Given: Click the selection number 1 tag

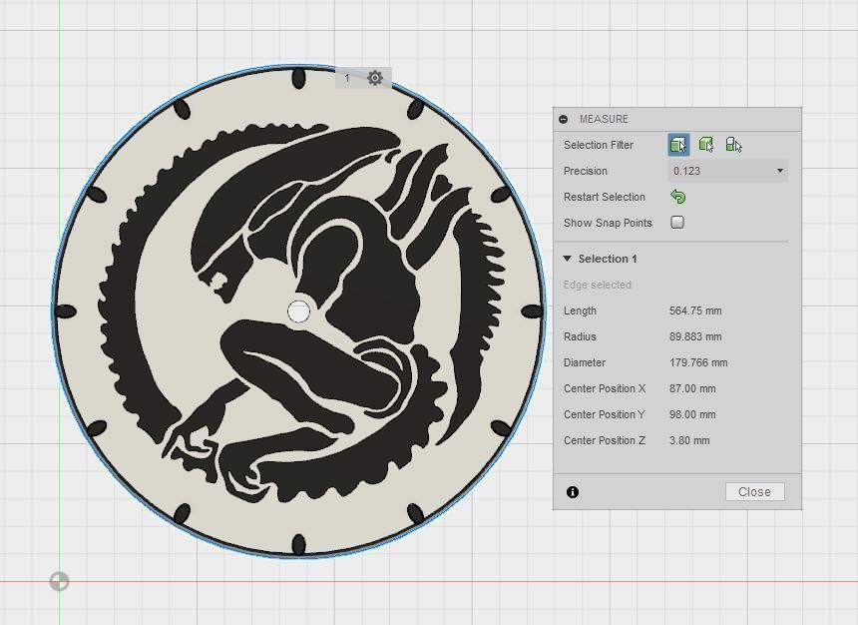Looking at the screenshot, I should pyautogui.click(x=347, y=78).
